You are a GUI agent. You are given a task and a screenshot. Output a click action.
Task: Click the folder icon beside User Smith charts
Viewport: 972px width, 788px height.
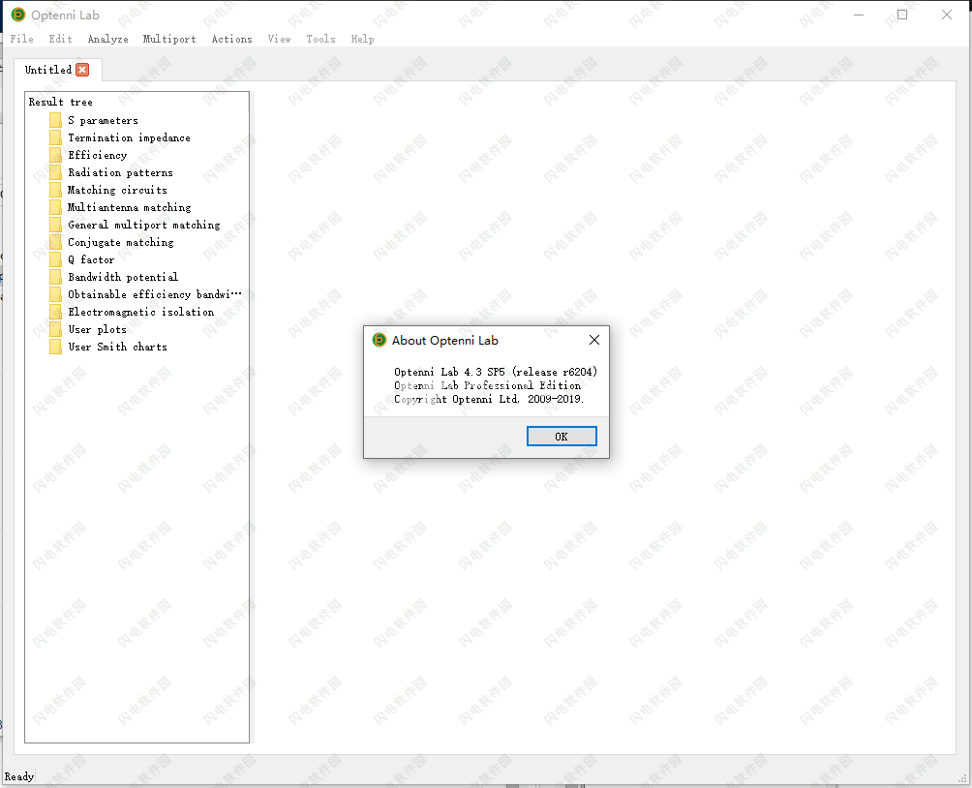tap(55, 347)
